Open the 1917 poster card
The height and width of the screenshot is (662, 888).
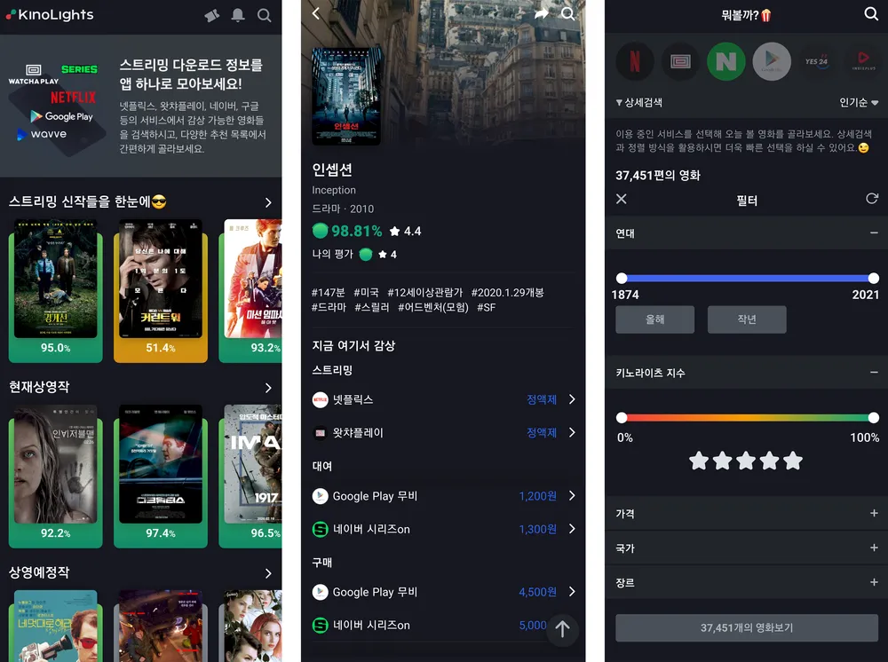[x=250, y=476]
